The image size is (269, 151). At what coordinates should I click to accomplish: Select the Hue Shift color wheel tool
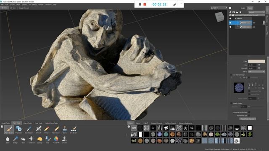pos(56,139)
